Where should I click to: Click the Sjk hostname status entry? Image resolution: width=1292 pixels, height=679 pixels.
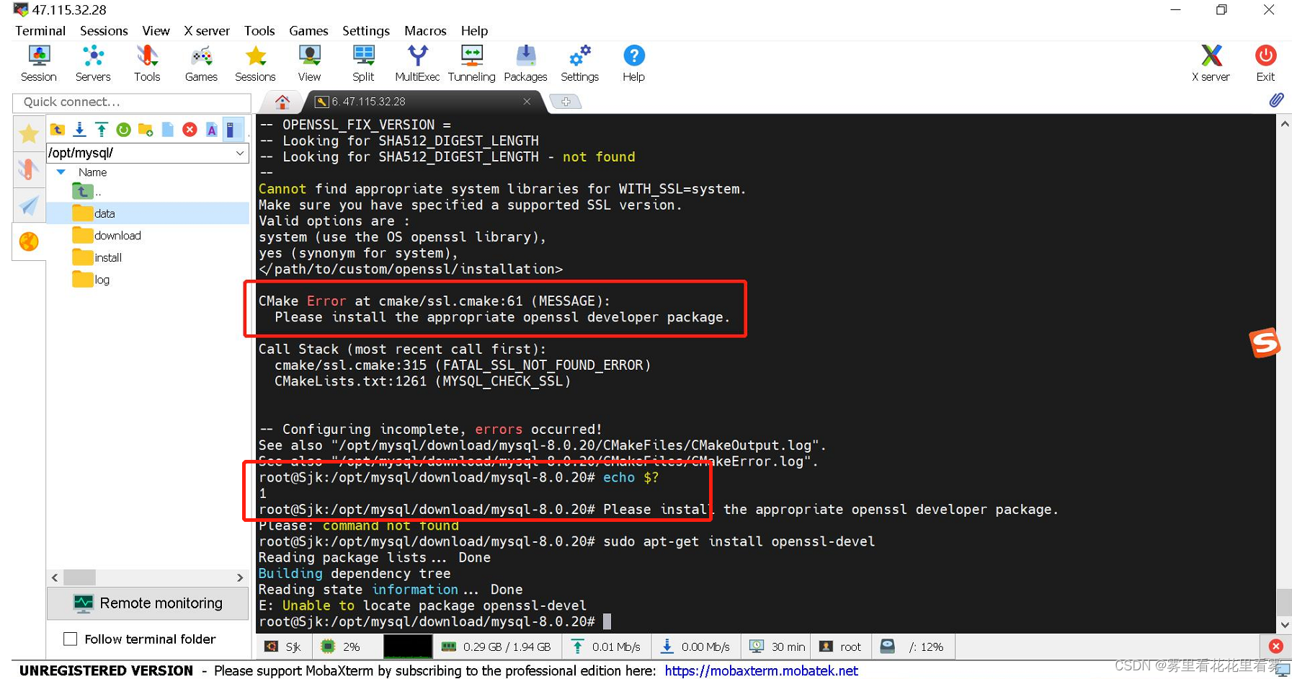point(283,647)
